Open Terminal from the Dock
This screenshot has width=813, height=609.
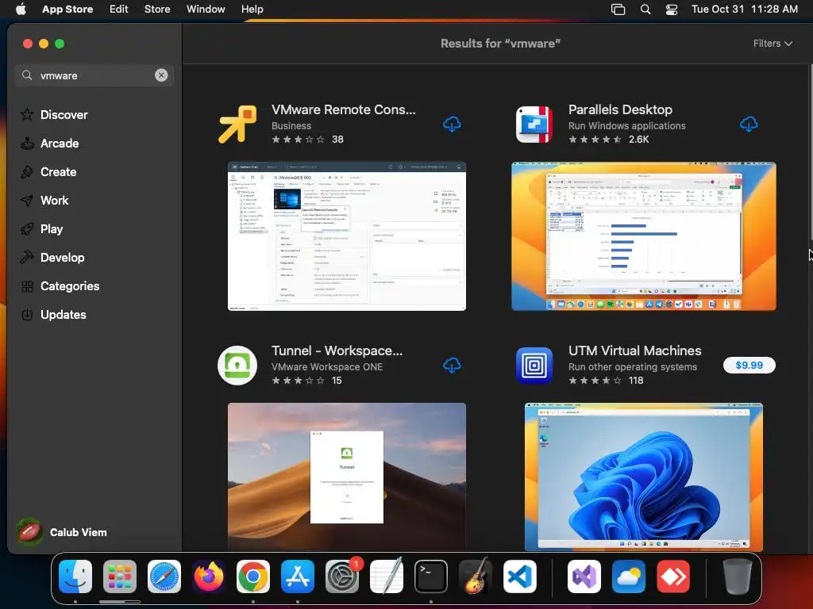point(431,576)
